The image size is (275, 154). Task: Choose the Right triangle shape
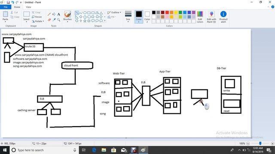pyautogui.click(x=76, y=17)
